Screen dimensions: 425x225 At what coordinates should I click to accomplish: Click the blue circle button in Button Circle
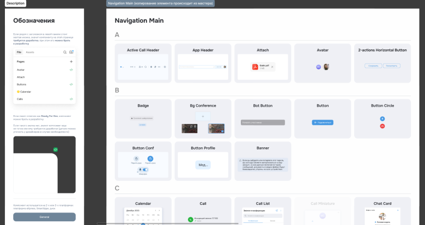(x=382, y=118)
